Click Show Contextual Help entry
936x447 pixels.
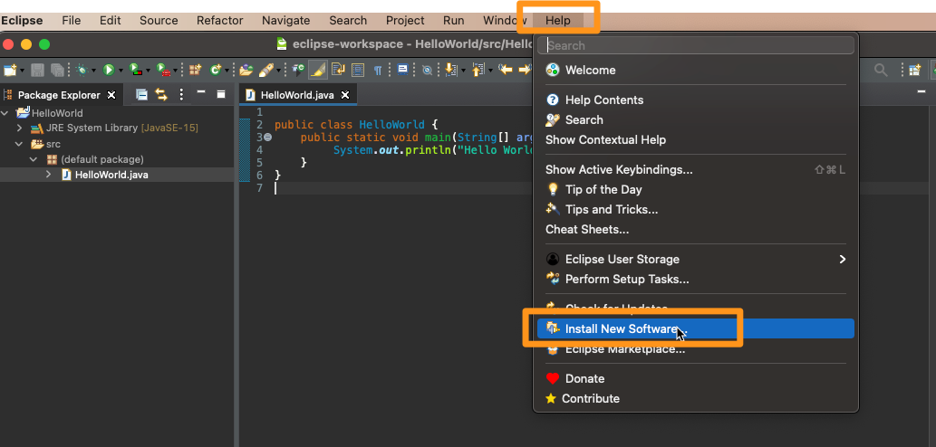tap(696, 139)
